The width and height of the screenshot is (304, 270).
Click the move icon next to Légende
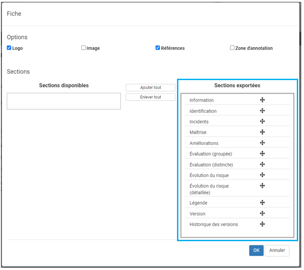tap(262, 203)
